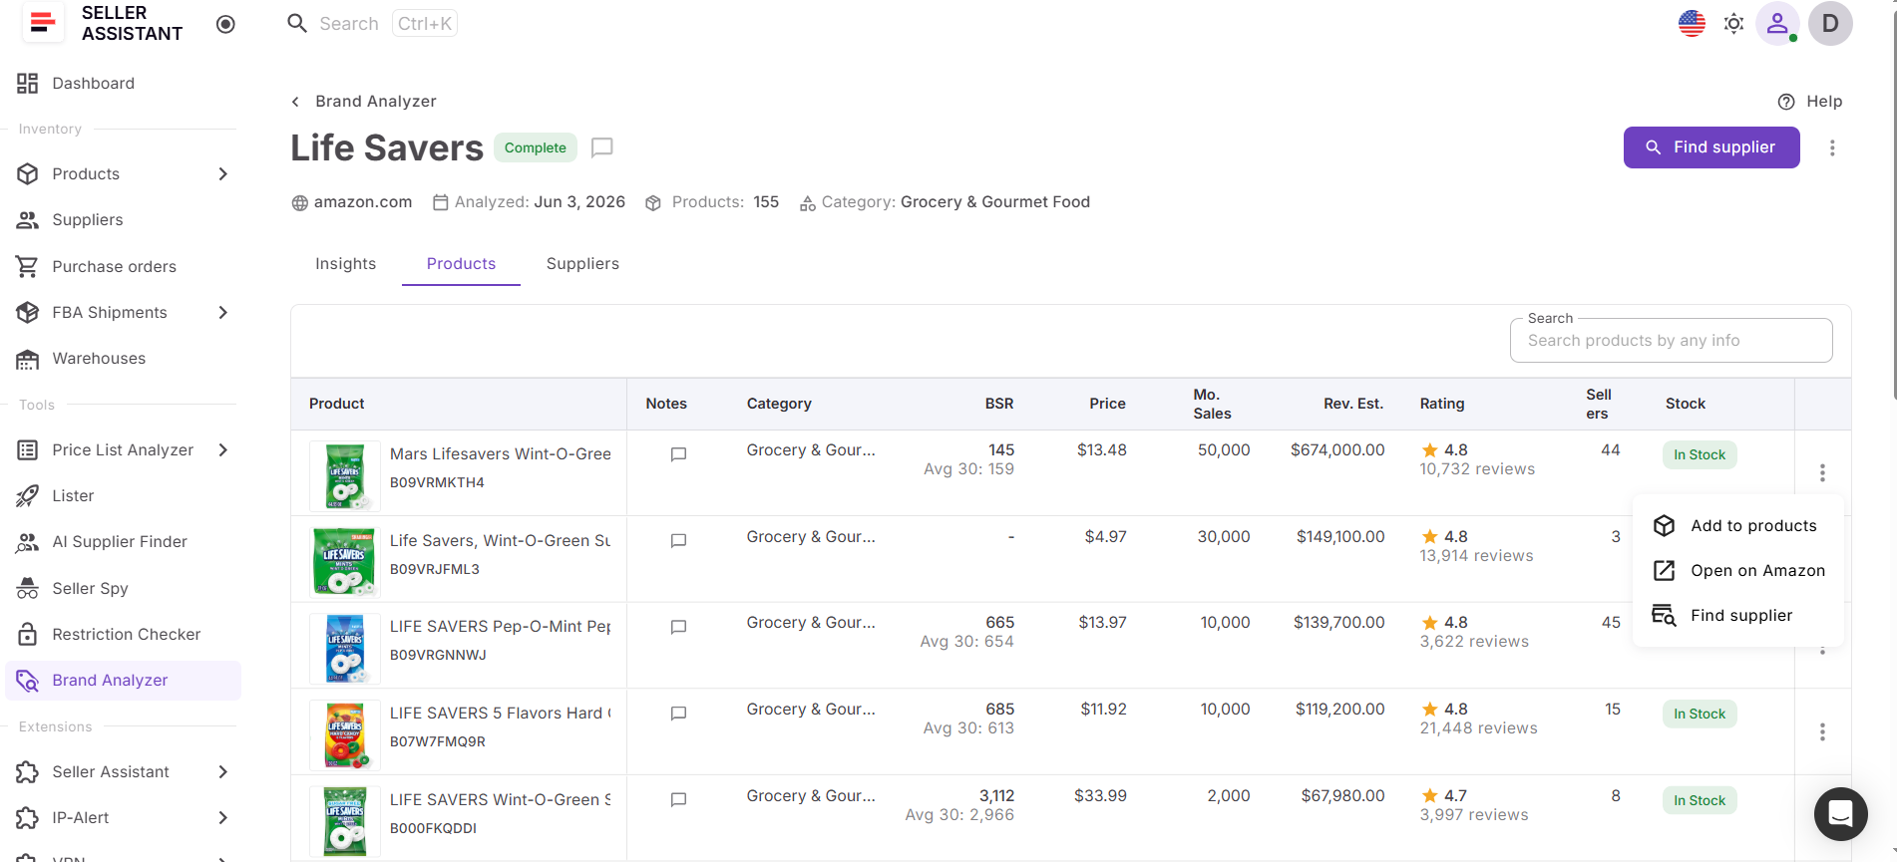Viewport: 1897px width, 862px height.
Task: Click the 5 Flavors Hard Candy product thumbnail
Action: tap(345, 735)
